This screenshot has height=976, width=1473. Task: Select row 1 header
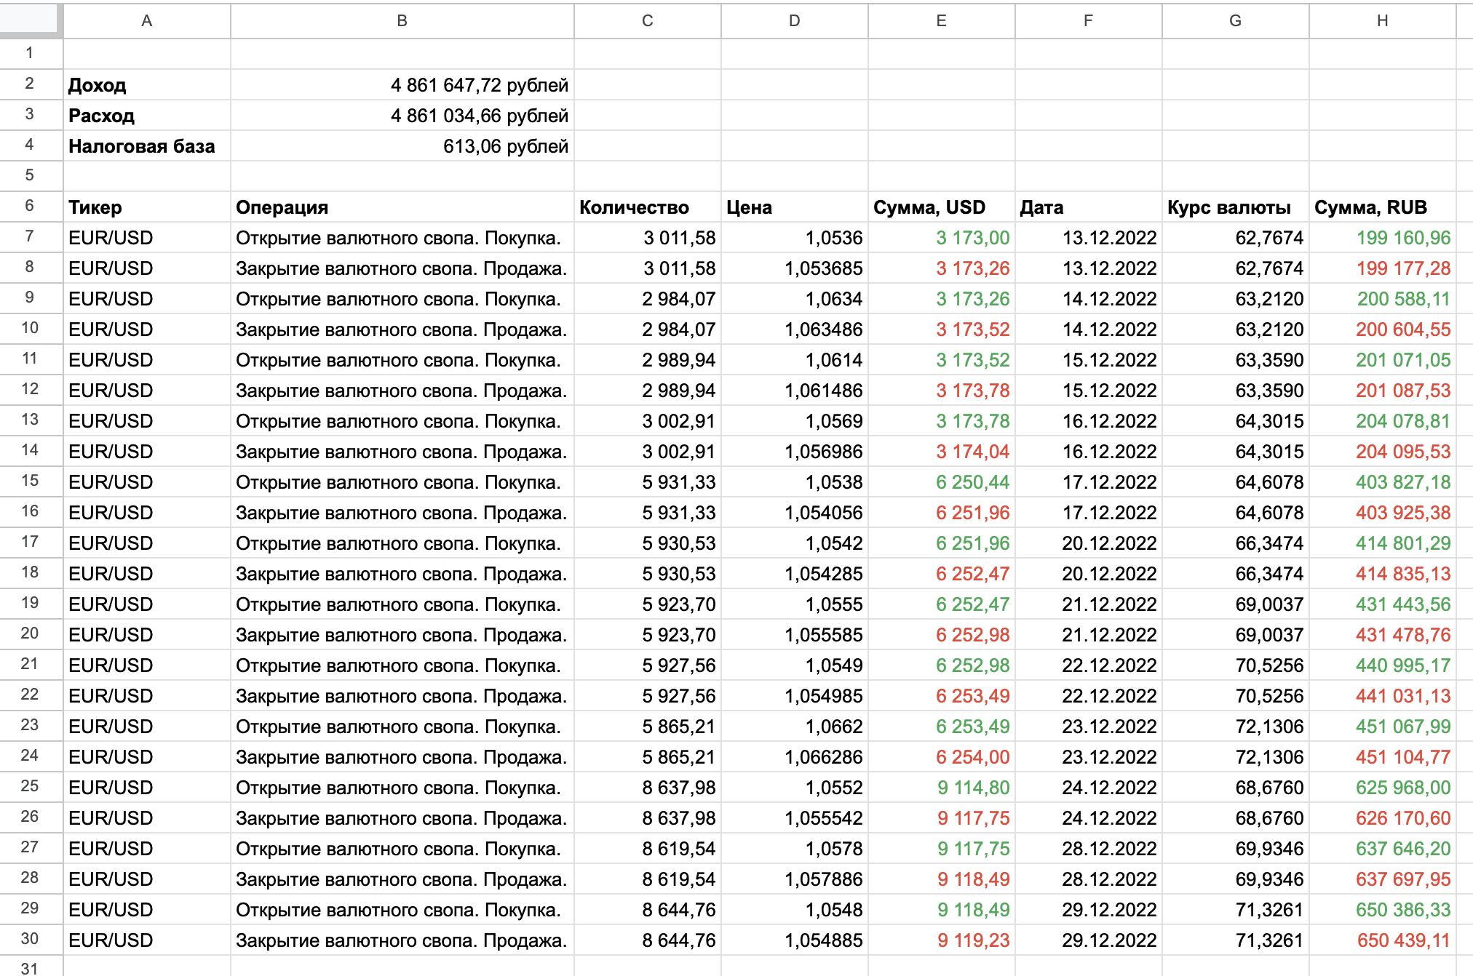30,53
